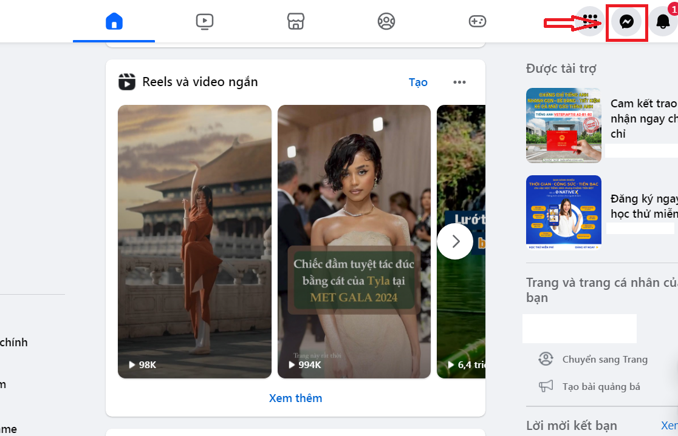Open the Reels section three-dot options

pyautogui.click(x=459, y=82)
